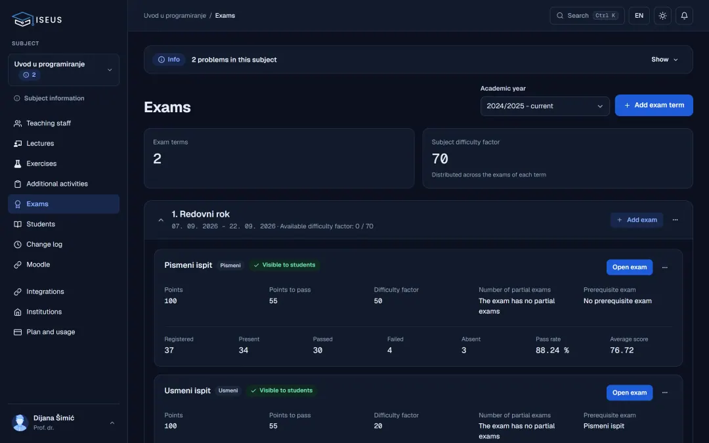Collapse the 1. Redovni rok term

tap(161, 220)
